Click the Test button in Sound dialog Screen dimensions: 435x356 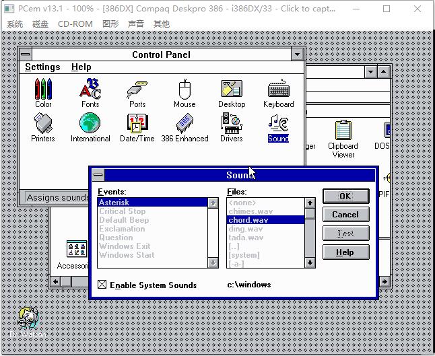(345, 233)
